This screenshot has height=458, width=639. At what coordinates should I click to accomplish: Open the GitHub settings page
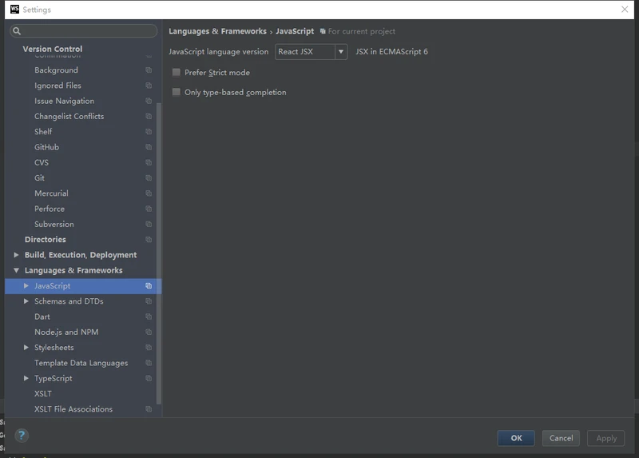tap(47, 147)
